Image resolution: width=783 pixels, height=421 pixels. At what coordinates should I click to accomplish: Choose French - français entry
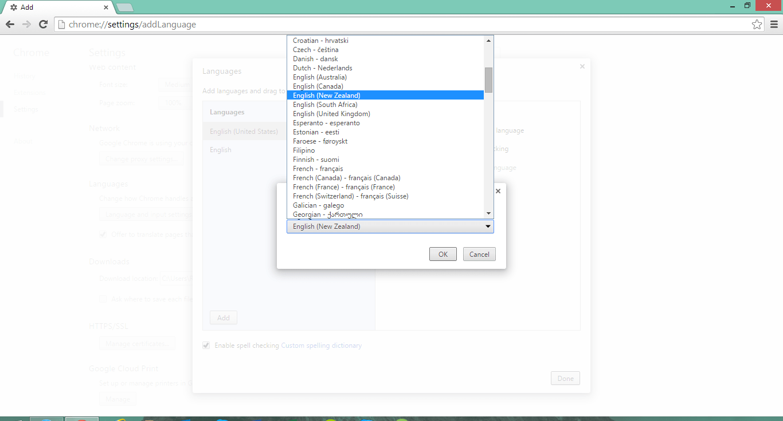tap(385, 169)
